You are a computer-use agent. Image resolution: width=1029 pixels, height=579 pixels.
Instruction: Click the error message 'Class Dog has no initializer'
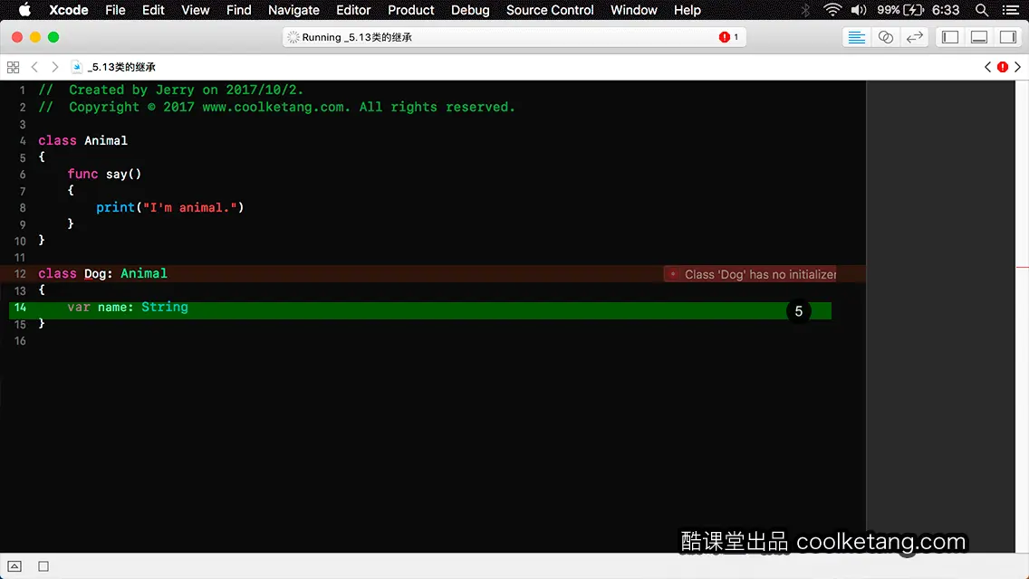760,274
